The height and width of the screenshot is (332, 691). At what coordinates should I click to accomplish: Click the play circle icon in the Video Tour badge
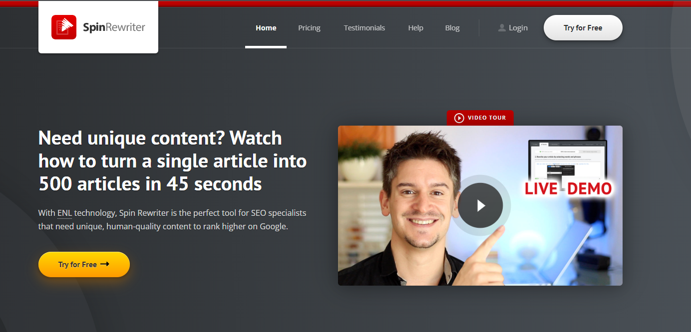[459, 118]
